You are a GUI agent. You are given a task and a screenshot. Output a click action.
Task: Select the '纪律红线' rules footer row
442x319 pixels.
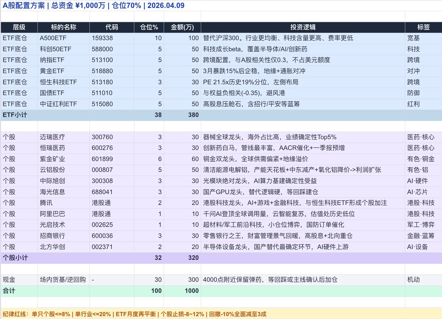click(x=221, y=314)
